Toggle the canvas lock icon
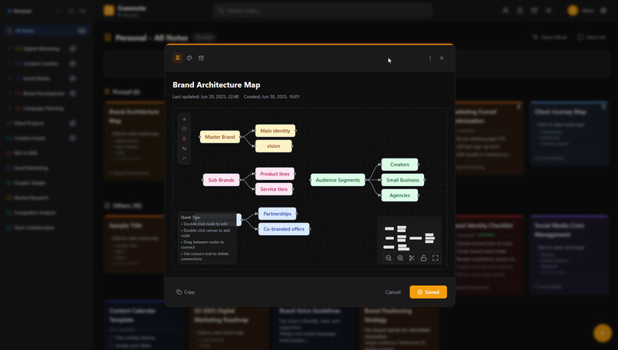This screenshot has height=350, width=618. (424, 258)
